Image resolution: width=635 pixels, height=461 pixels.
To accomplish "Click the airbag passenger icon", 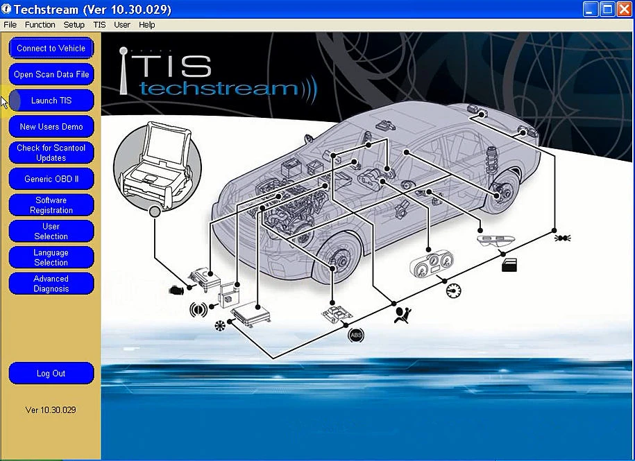I will tap(403, 315).
